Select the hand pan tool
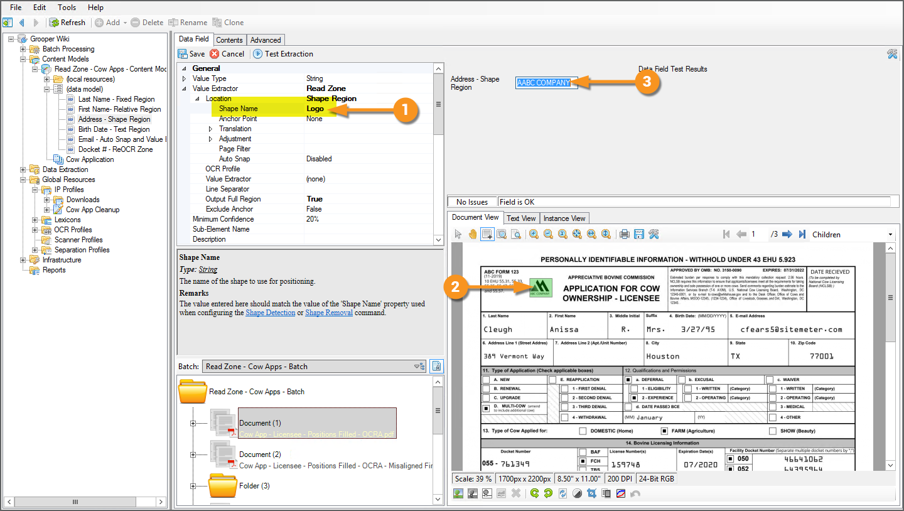Screen dimensions: 904x511 pyautogui.click(x=472, y=234)
